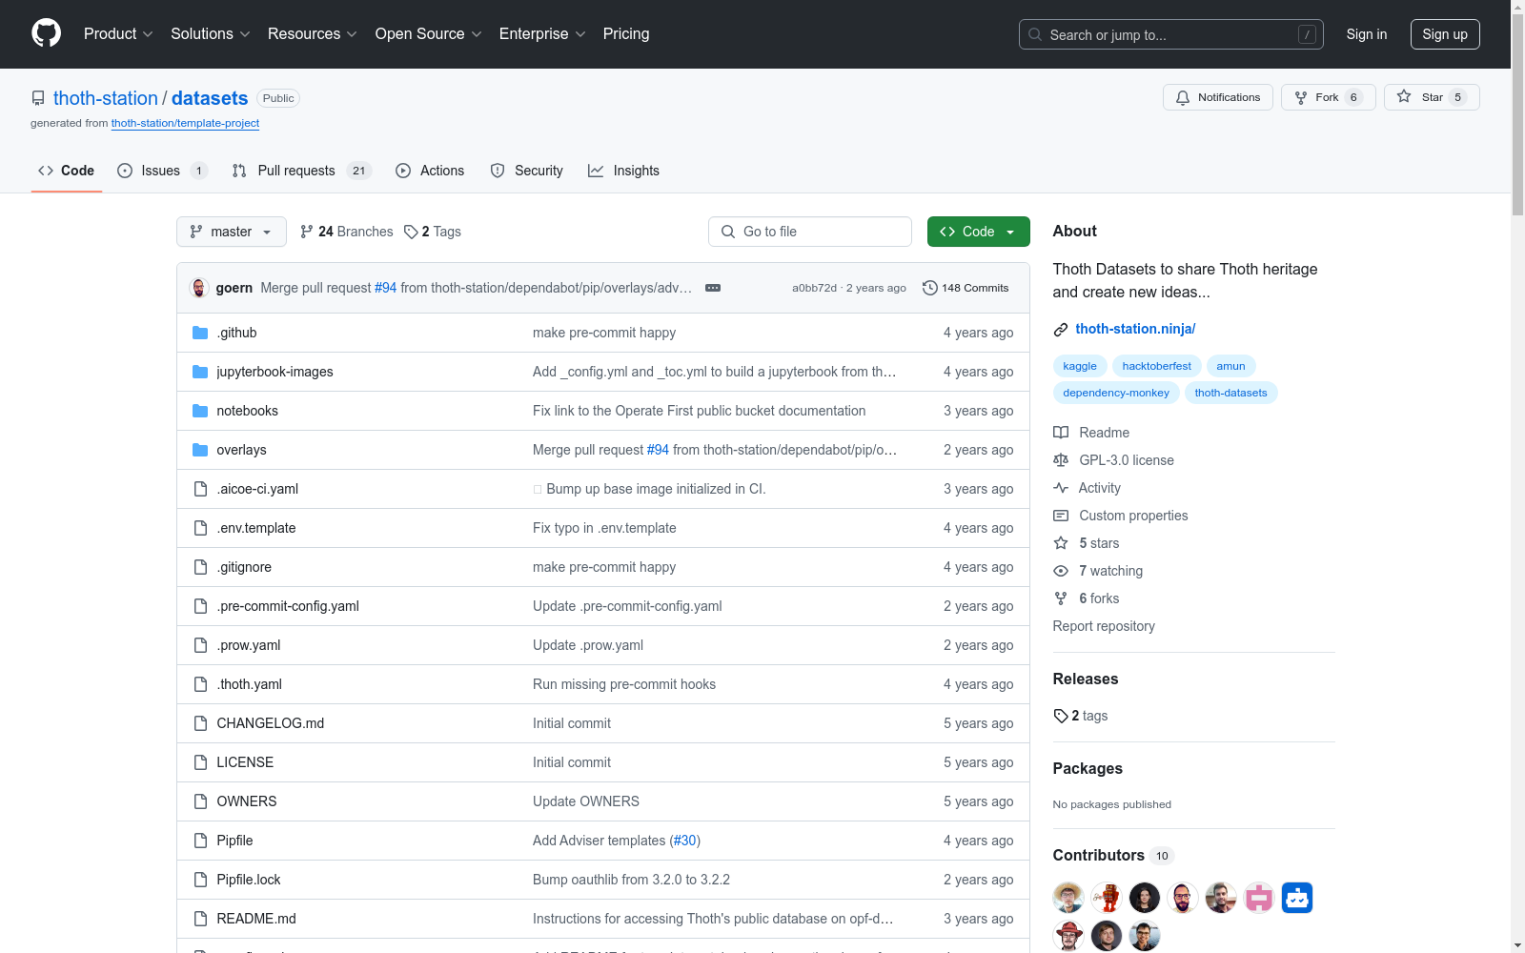Viewport: 1525px width, 953px height.
Task: Click the link icon beside thoth-station.ninja
Action: pos(1061,330)
